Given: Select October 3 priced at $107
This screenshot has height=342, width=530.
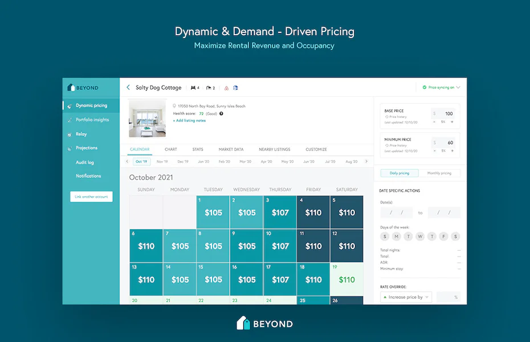Looking at the screenshot, I should click(x=280, y=212).
